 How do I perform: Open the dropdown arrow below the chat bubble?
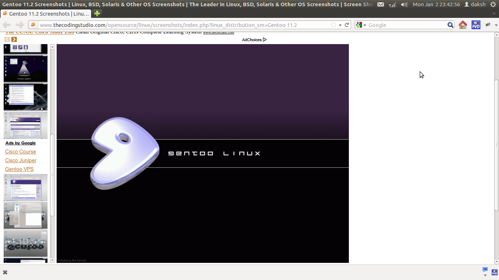pos(485,275)
